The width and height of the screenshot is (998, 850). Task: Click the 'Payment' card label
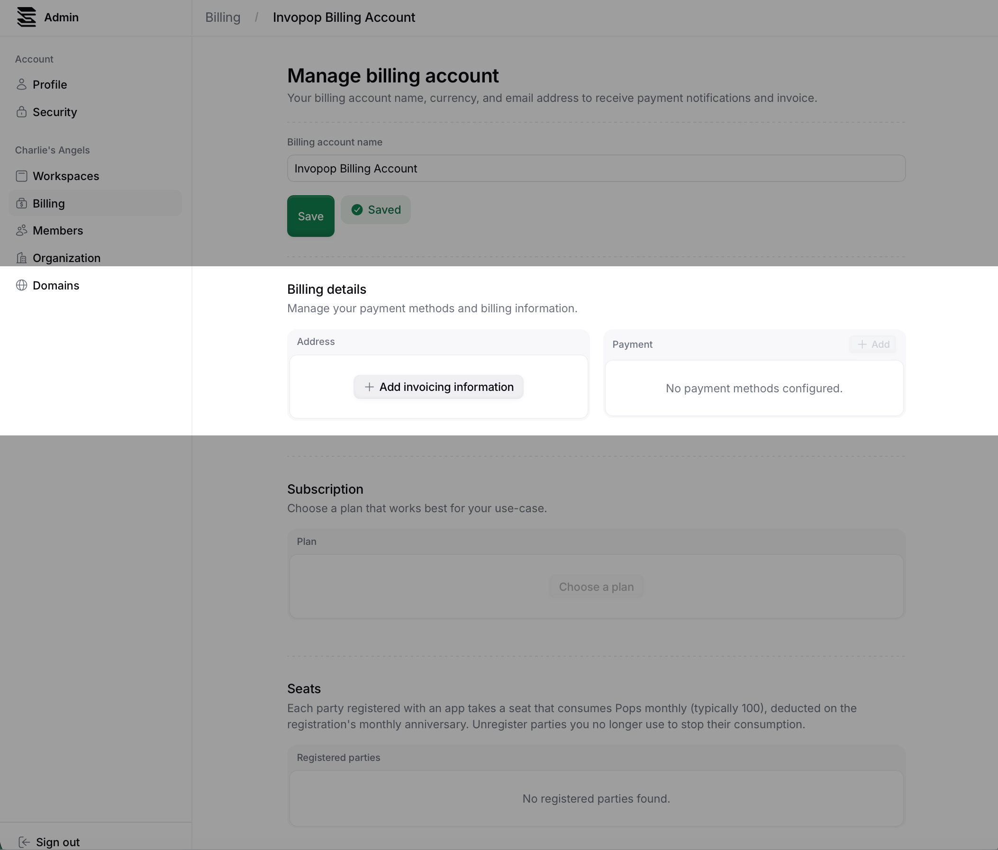[633, 344]
